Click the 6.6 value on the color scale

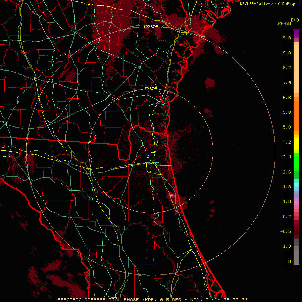[x=287, y=97]
